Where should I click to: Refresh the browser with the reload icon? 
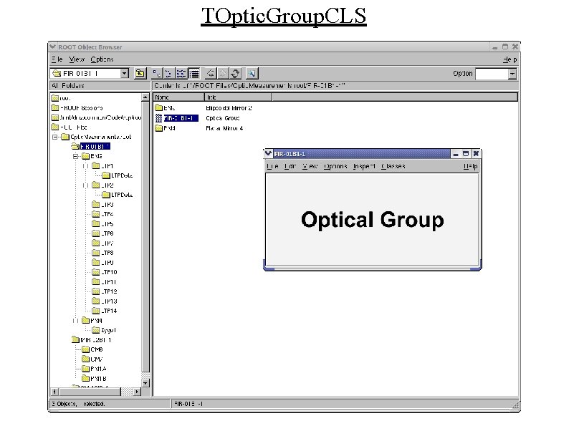pos(235,74)
